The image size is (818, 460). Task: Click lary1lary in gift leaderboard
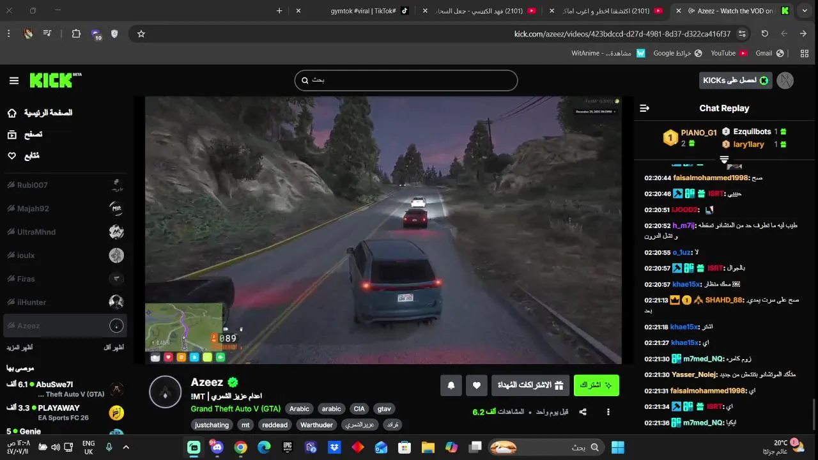click(x=748, y=144)
